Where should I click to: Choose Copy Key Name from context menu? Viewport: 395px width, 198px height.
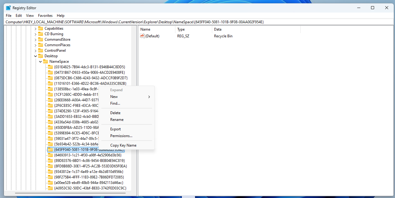click(127, 145)
